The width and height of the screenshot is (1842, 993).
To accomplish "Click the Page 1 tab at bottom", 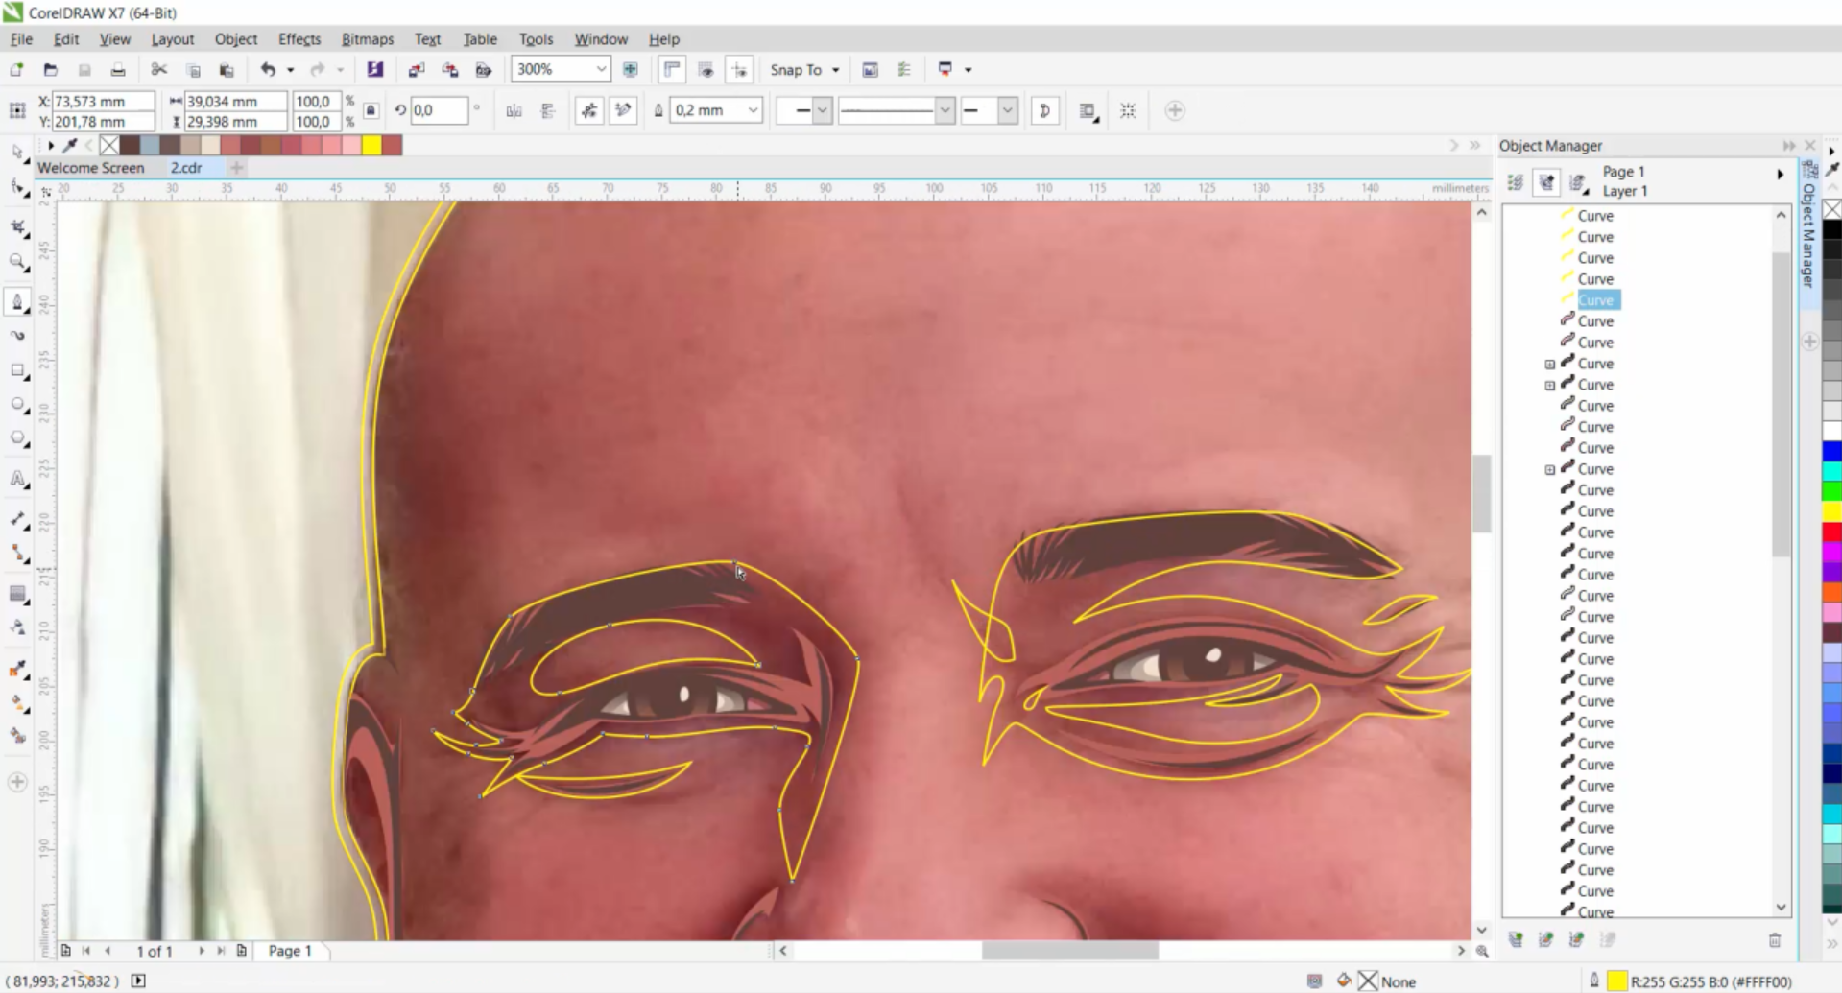I will pyautogui.click(x=290, y=951).
